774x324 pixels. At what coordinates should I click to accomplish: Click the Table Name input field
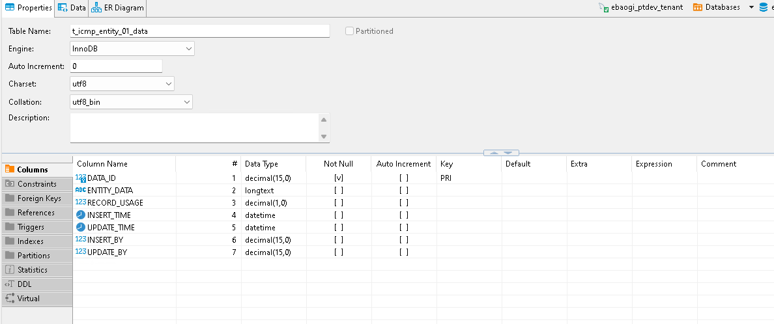pyautogui.click(x=200, y=31)
